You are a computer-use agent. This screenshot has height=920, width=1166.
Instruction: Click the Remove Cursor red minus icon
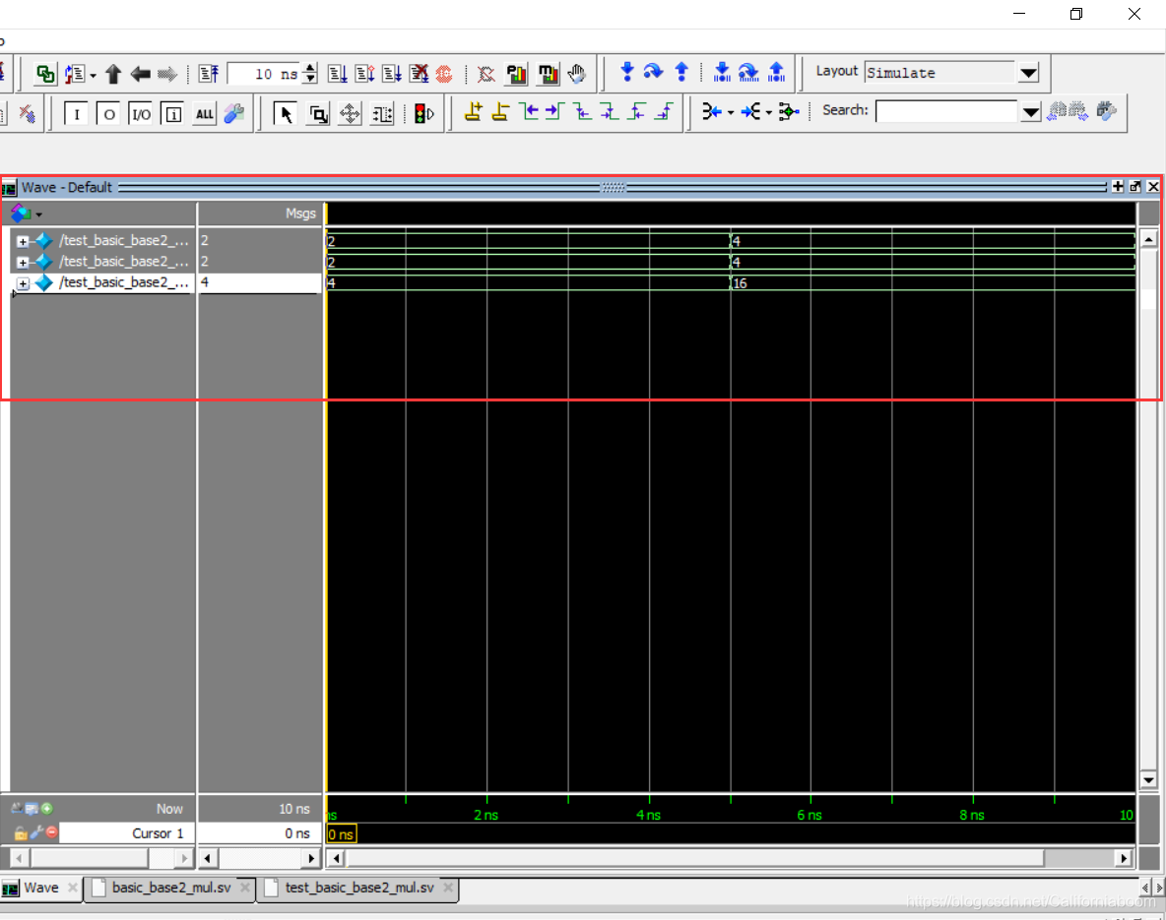(51, 832)
